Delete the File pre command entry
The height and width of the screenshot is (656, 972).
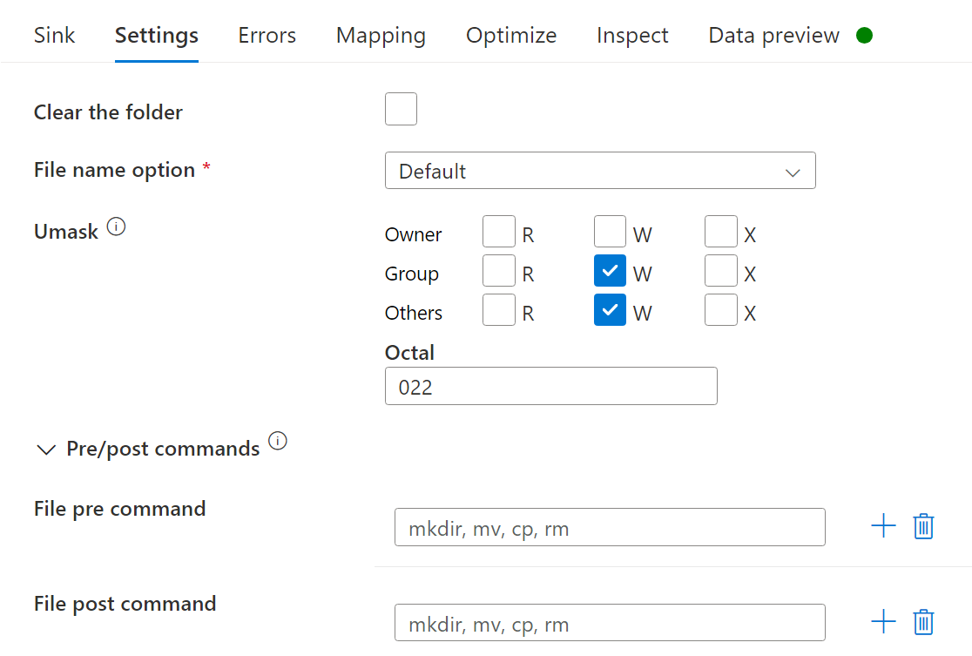[x=923, y=526]
